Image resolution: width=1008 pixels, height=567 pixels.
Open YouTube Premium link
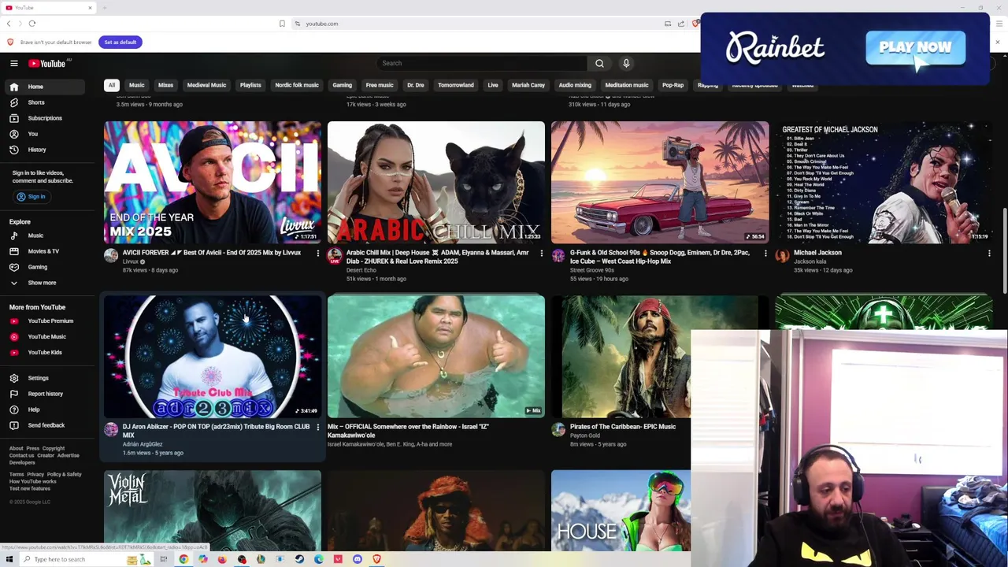coord(43,321)
